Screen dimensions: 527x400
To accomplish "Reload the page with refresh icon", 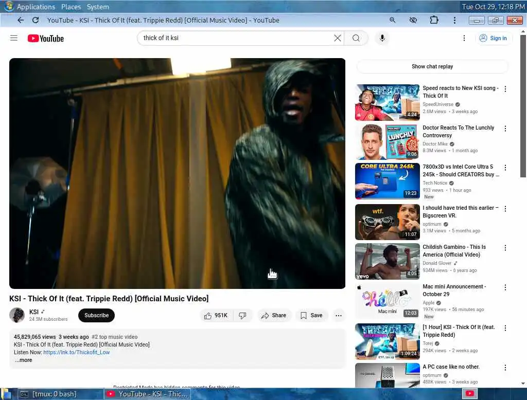I will tap(36, 20).
